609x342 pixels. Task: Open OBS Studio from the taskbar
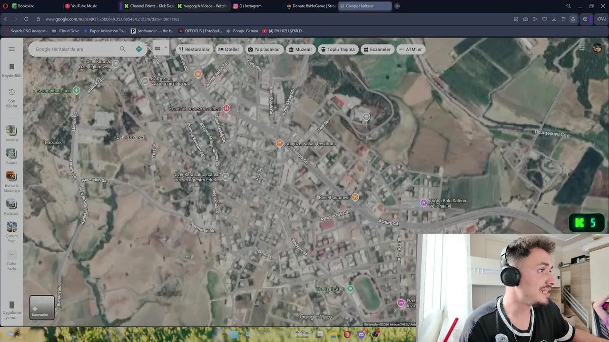click(375, 334)
